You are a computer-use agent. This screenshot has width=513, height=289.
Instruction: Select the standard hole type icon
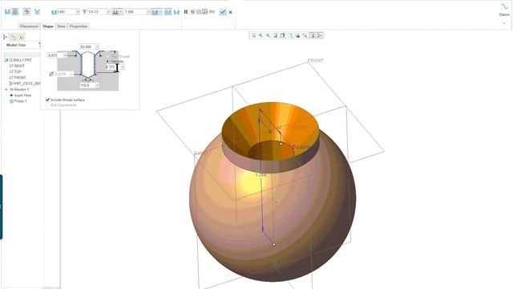coord(15,12)
